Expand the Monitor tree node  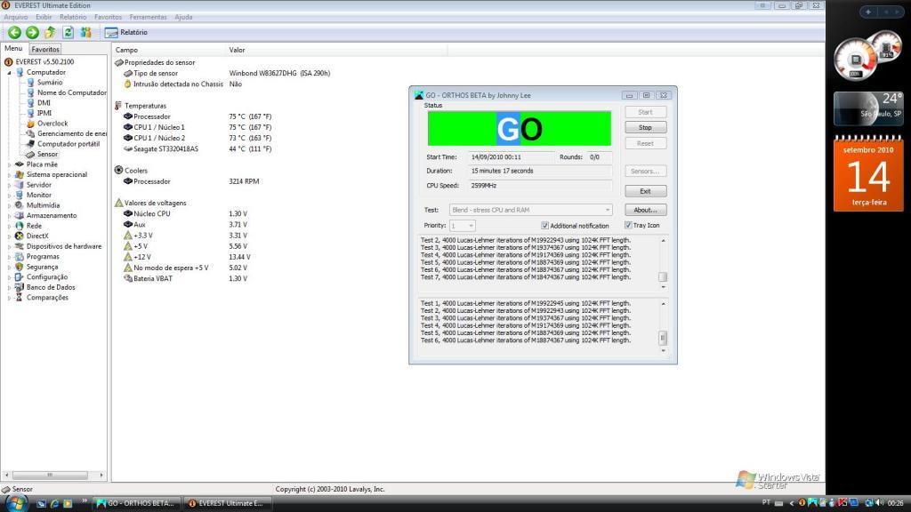coord(9,195)
